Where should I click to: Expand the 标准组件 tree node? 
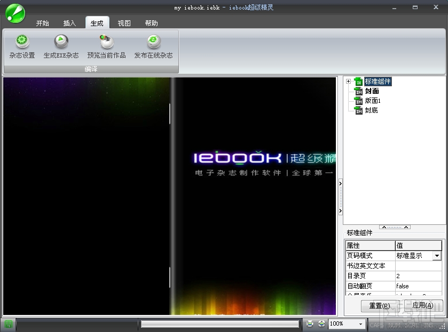pyautogui.click(x=348, y=82)
